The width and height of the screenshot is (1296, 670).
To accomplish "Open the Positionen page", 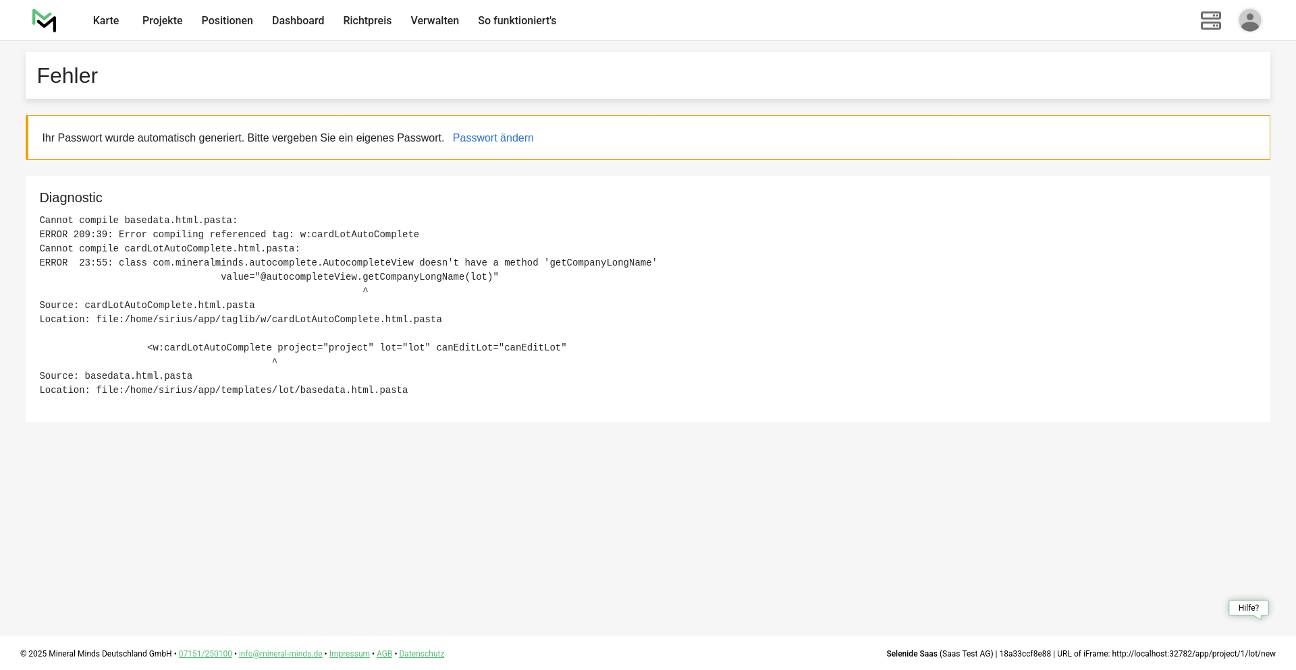I will (x=227, y=21).
